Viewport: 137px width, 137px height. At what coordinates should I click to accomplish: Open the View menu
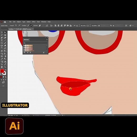[38, 22]
